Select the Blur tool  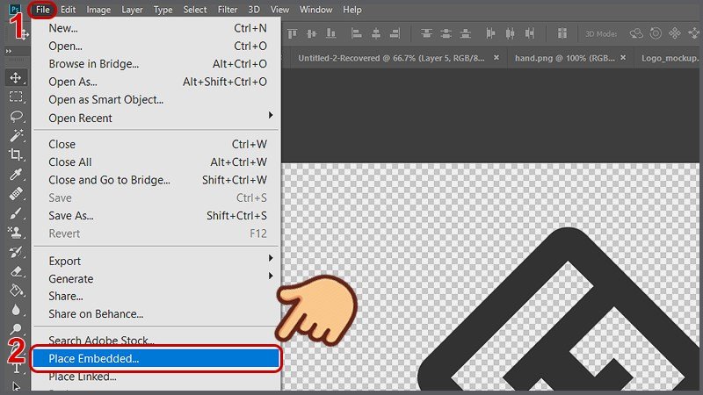click(15, 309)
